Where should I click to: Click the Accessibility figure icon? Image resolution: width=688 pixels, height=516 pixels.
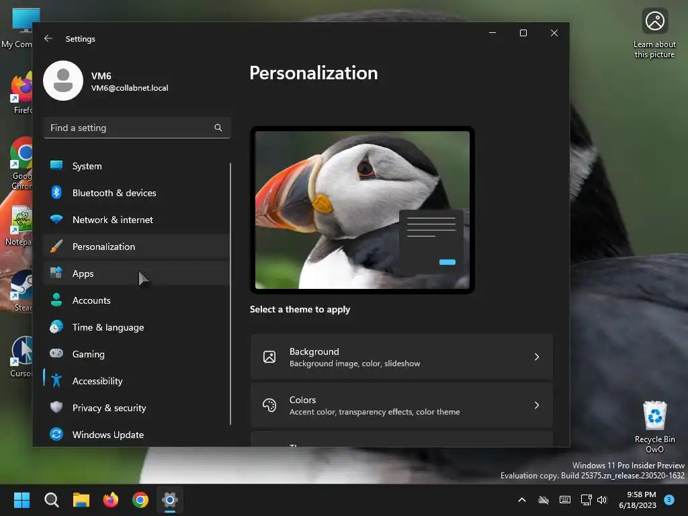point(56,380)
